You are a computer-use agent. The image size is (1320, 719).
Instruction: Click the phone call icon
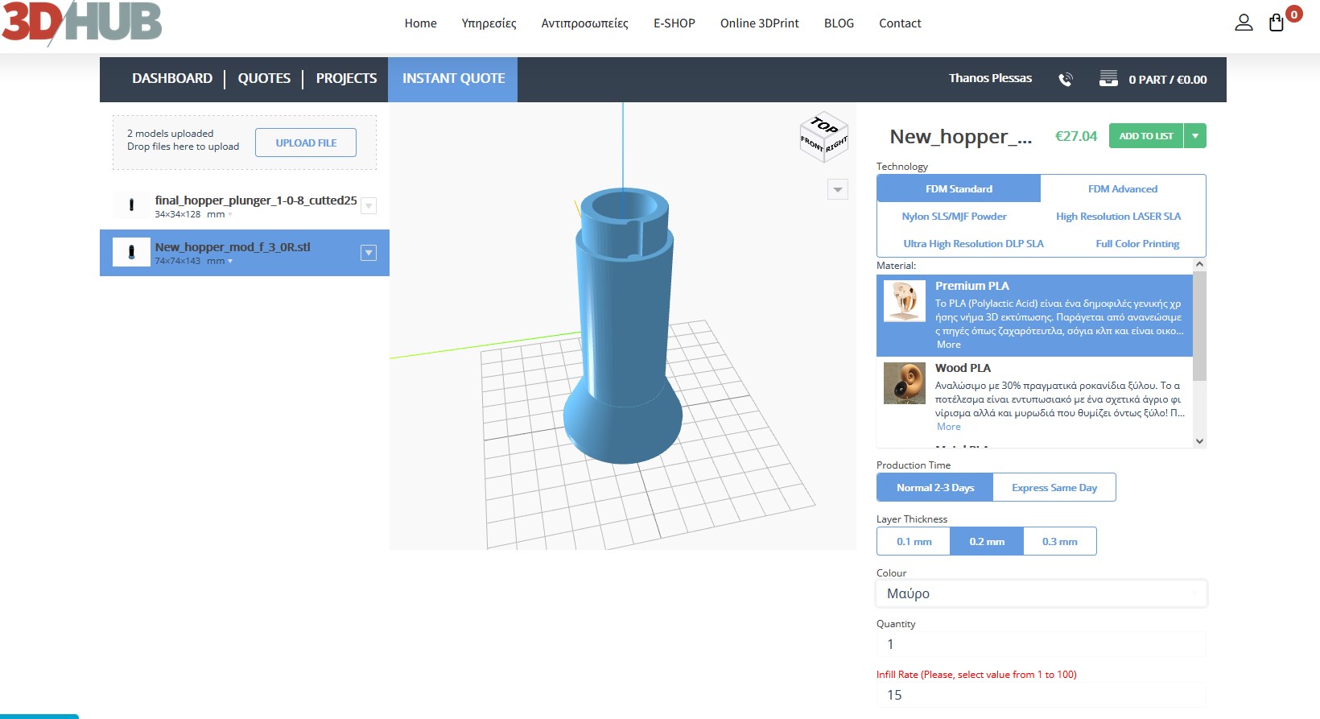point(1066,79)
